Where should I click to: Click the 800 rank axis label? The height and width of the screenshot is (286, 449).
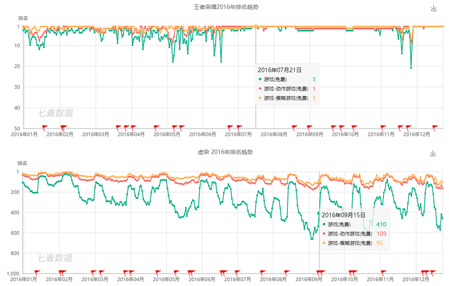pyautogui.click(x=15, y=253)
